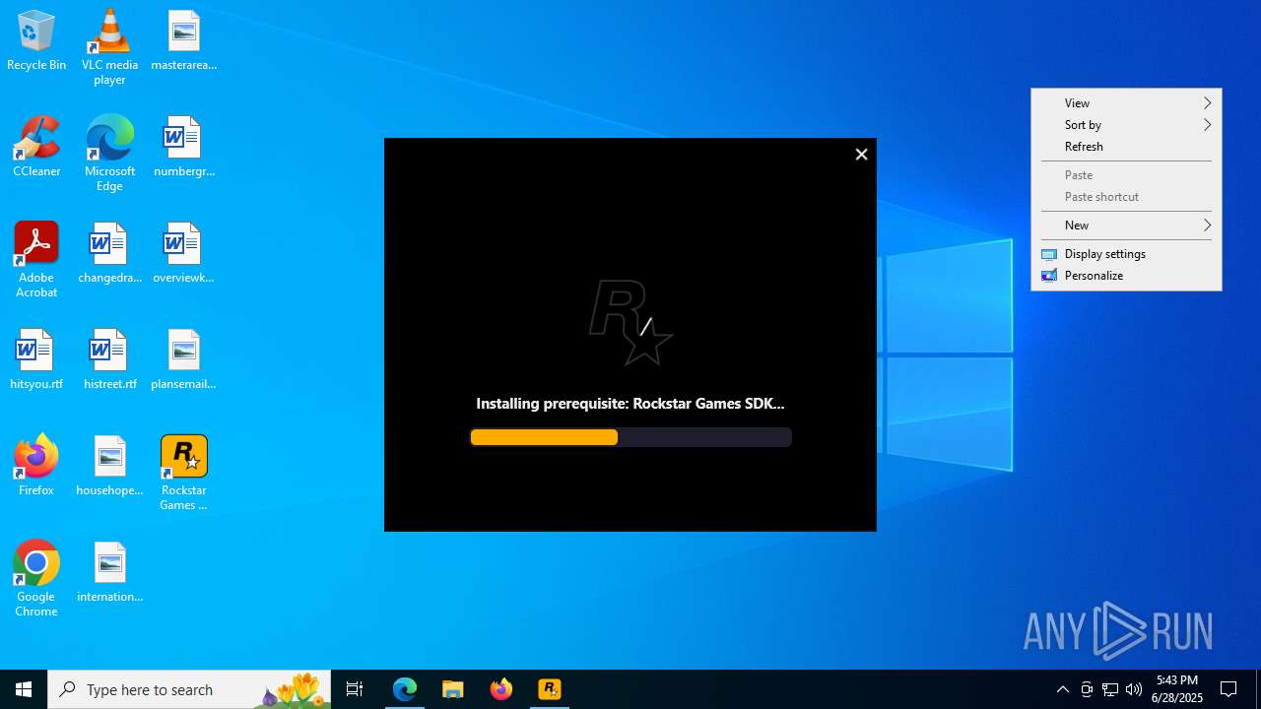This screenshot has height=709, width=1261.
Task: Open Personalize from the context menu
Action: (1126, 276)
